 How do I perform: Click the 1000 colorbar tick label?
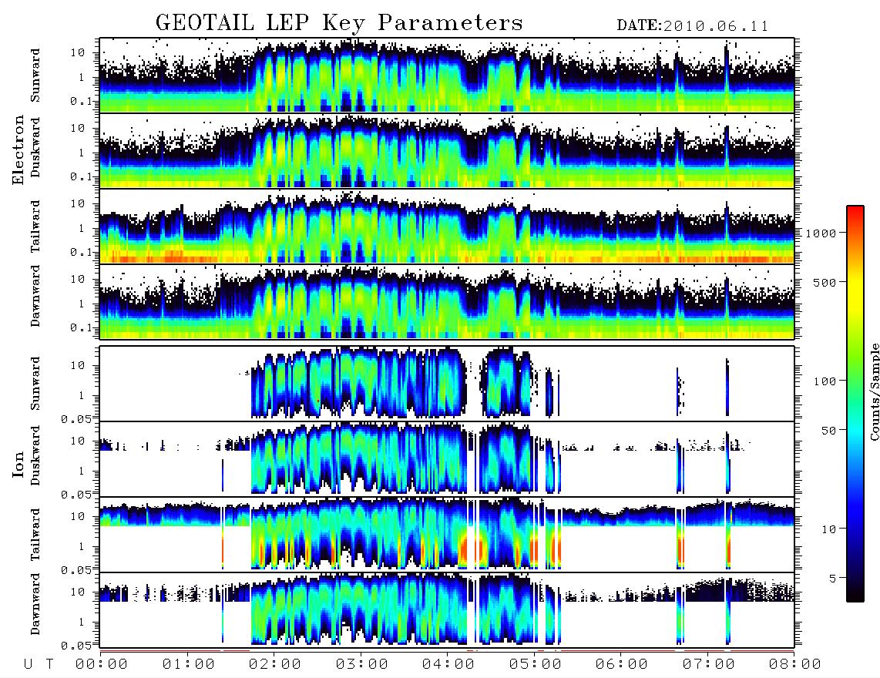tap(821, 233)
